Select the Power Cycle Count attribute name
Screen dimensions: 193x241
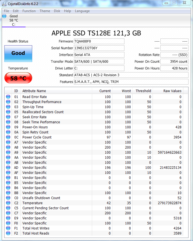[37, 137]
